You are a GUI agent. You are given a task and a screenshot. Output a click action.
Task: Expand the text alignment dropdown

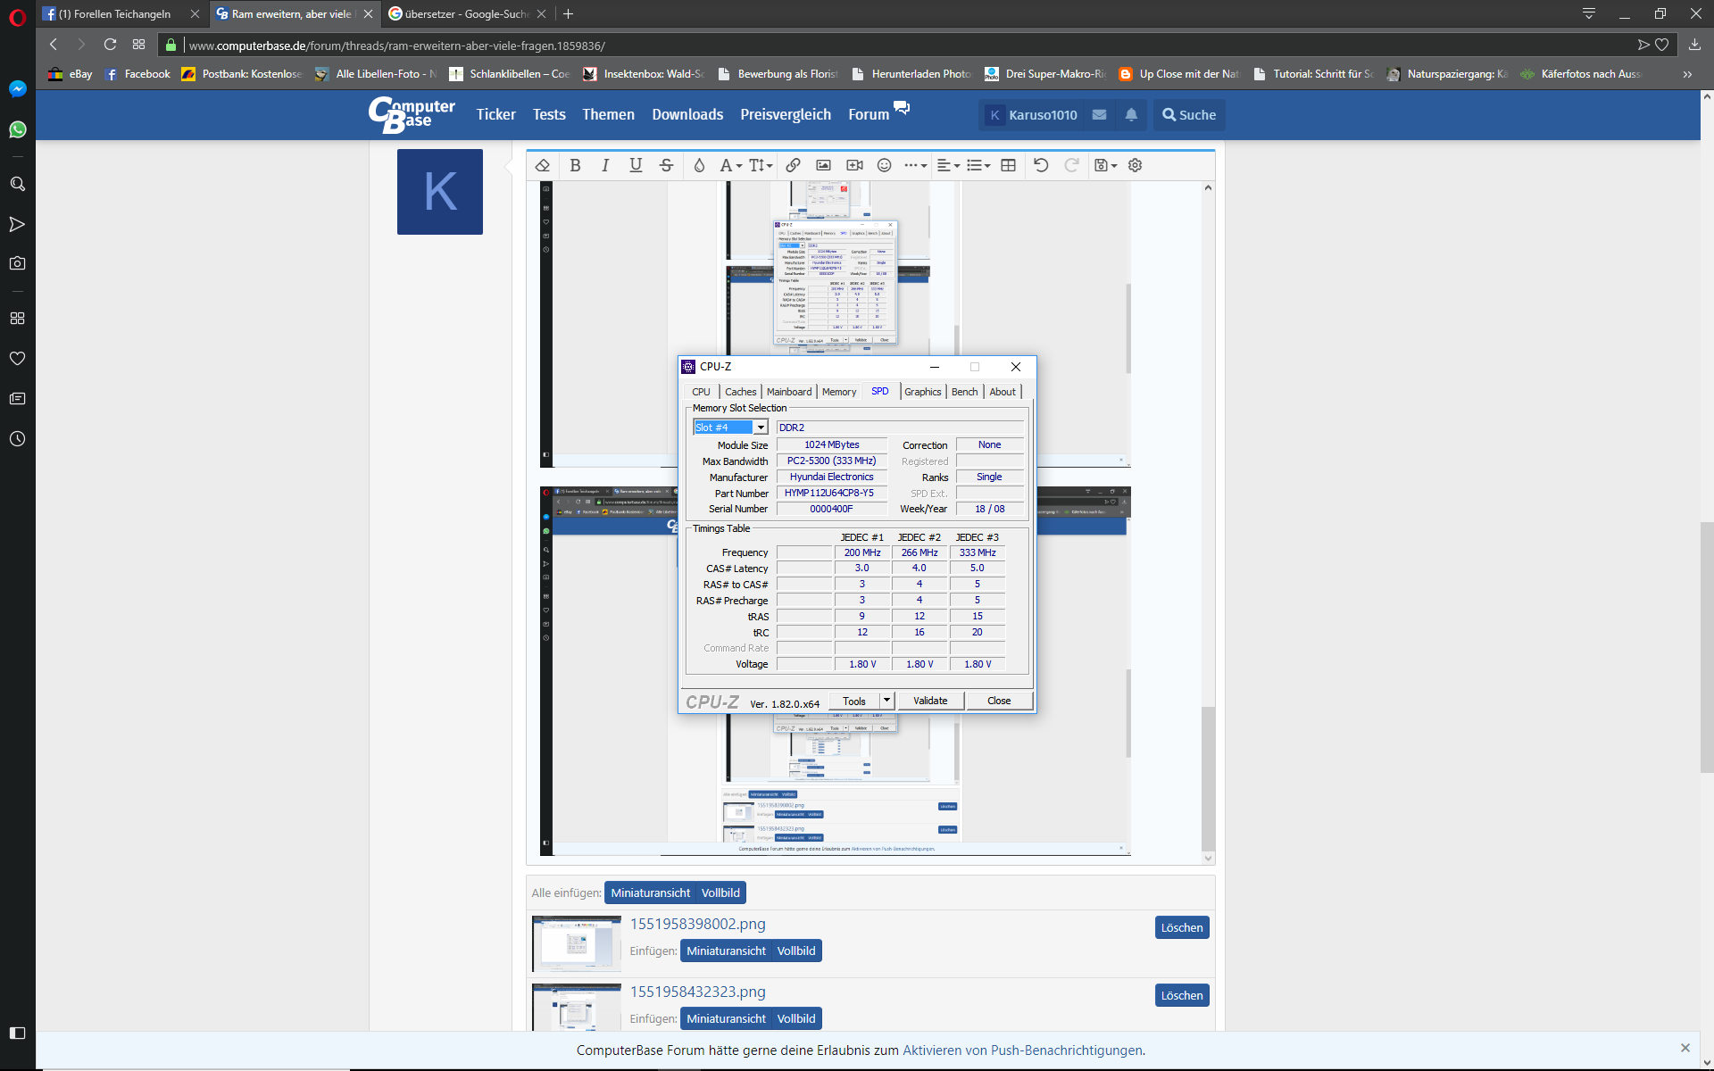(x=948, y=165)
